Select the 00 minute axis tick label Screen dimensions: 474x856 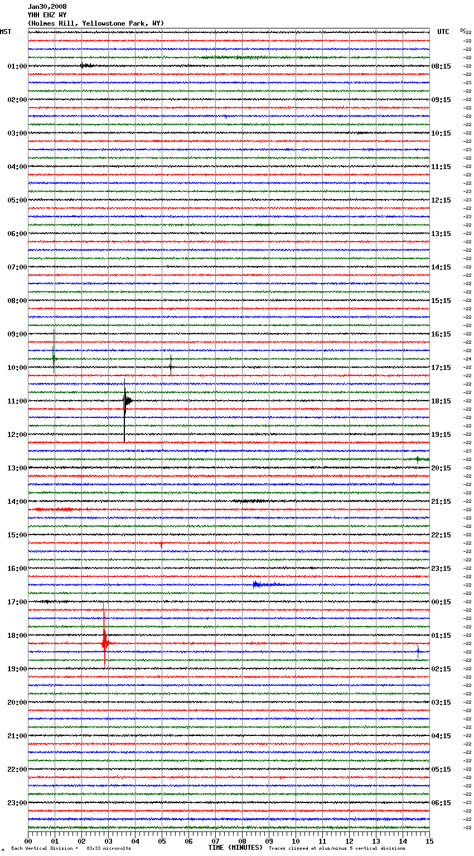click(28, 841)
